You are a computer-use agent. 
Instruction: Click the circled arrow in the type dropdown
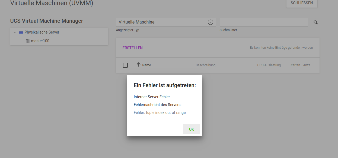coord(210,22)
